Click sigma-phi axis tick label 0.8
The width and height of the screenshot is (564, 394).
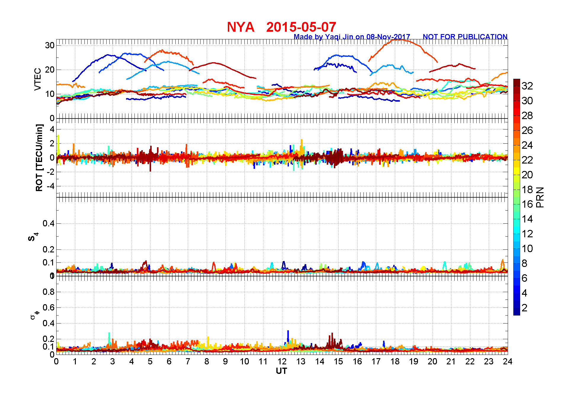click(x=49, y=292)
